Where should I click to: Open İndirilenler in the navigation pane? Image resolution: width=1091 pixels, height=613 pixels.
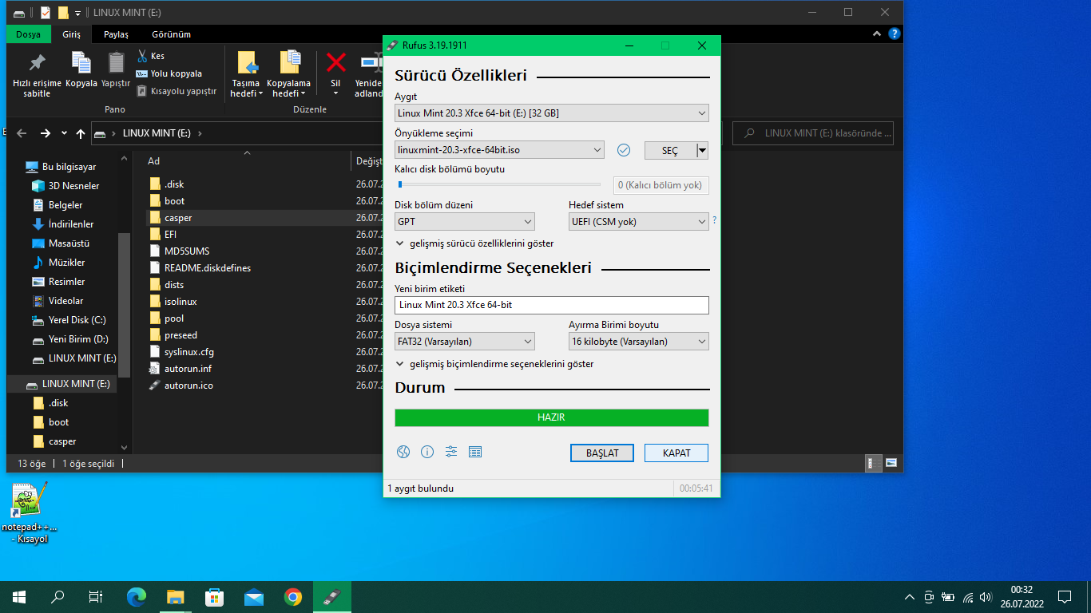[69, 224]
